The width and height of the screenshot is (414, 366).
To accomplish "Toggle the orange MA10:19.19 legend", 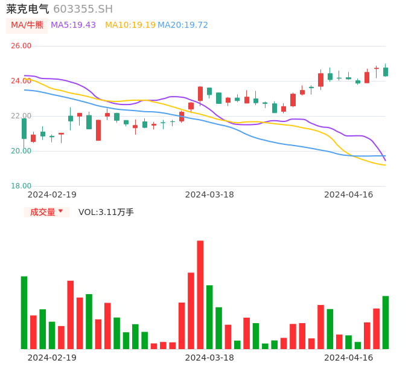I will click(130, 25).
